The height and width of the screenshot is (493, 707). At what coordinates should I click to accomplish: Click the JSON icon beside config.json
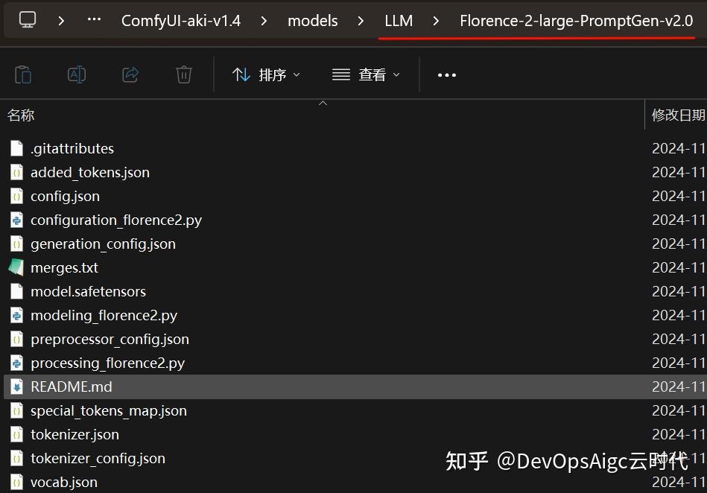(x=16, y=196)
